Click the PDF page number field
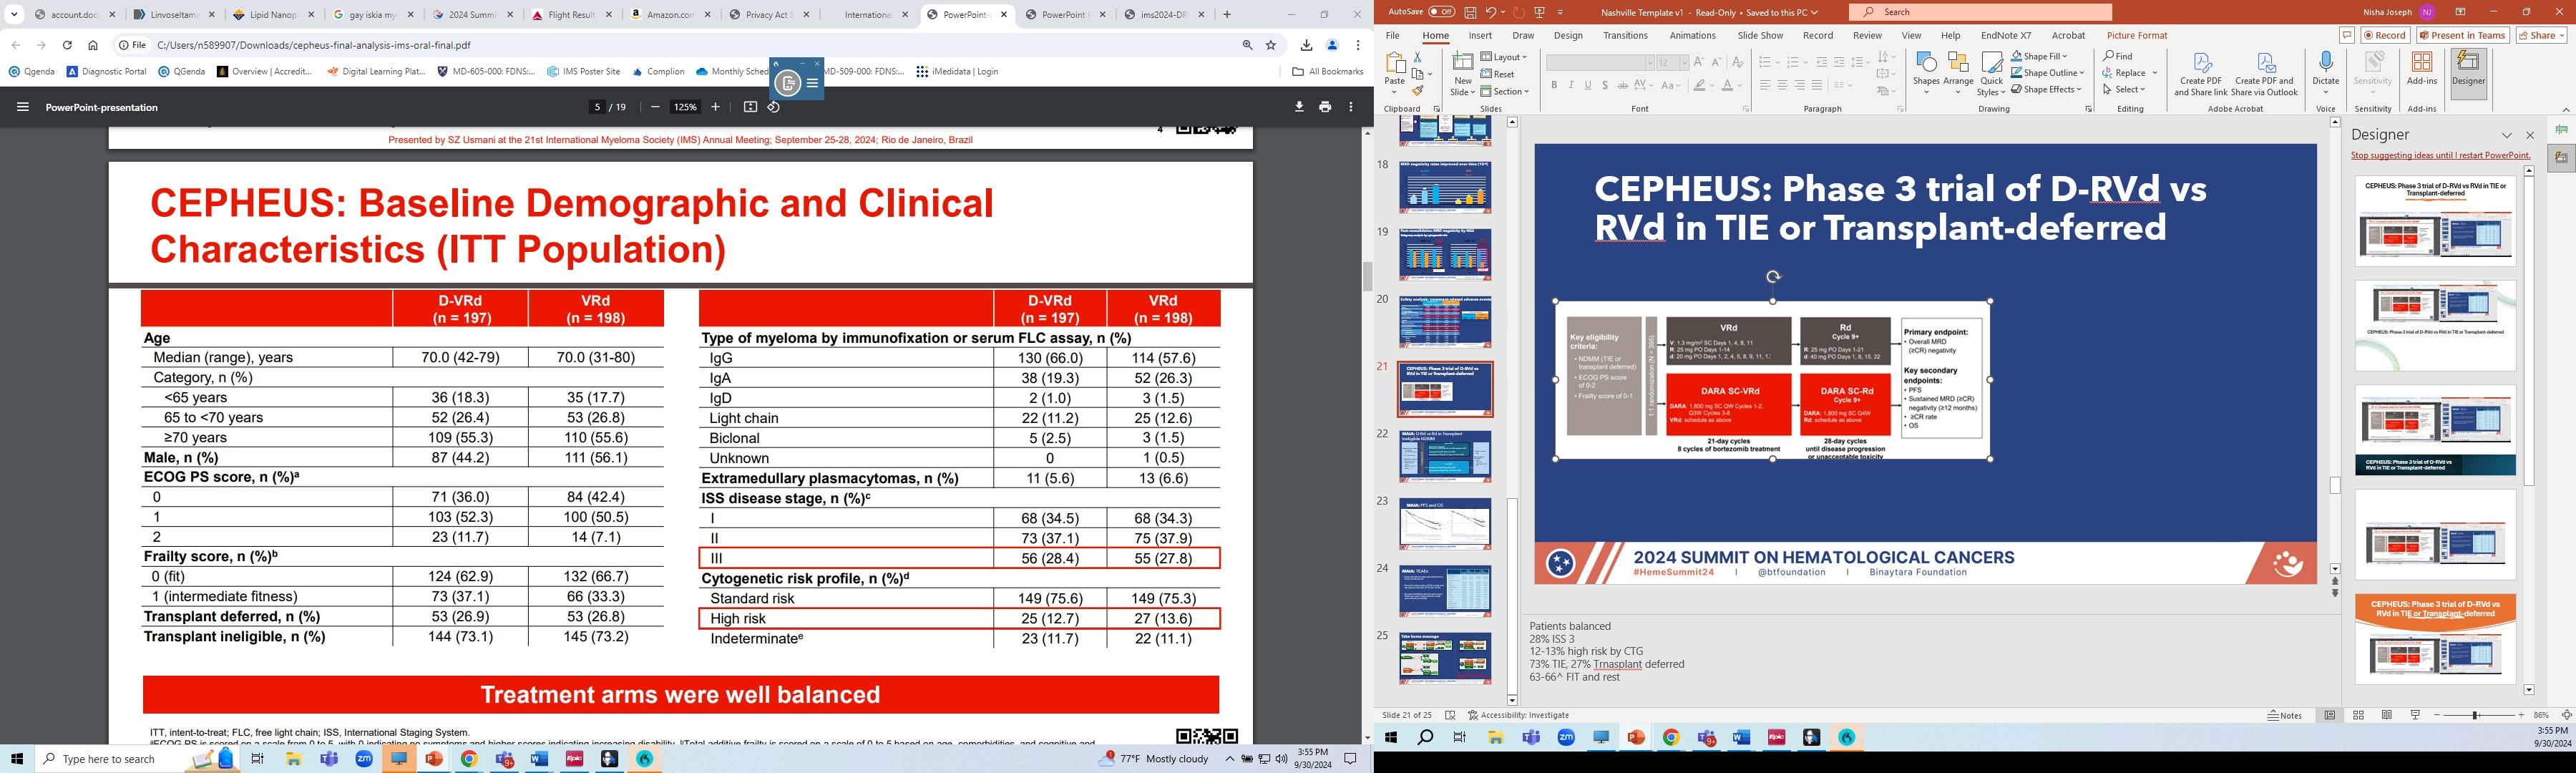Viewport: 2576px width, 773px height. (x=597, y=107)
